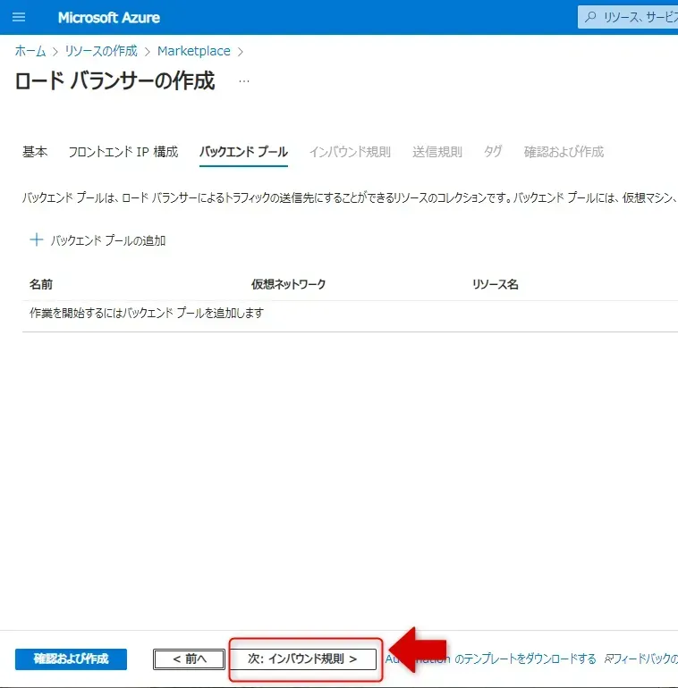Select the バックエンド プール tab
Image resolution: width=678 pixels, height=688 pixels.
[x=243, y=152]
